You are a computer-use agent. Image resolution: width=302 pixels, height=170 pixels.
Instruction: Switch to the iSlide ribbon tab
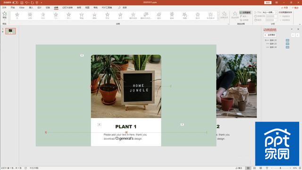coord(22,8)
